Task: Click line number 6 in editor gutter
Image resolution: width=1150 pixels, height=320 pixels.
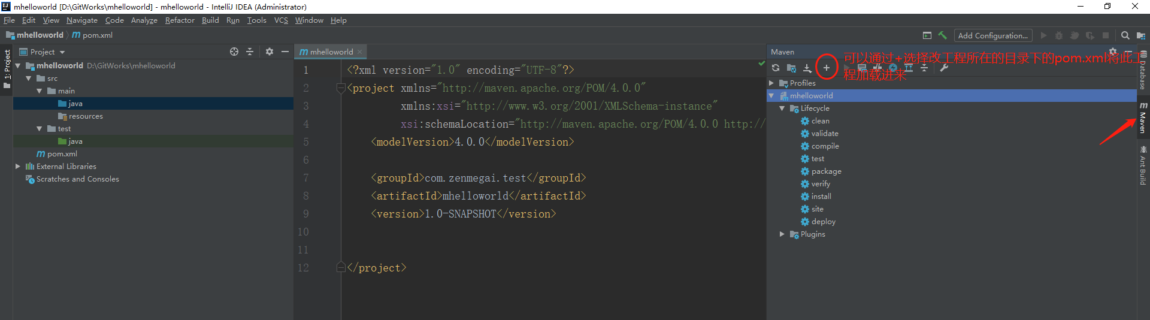Action: click(305, 160)
